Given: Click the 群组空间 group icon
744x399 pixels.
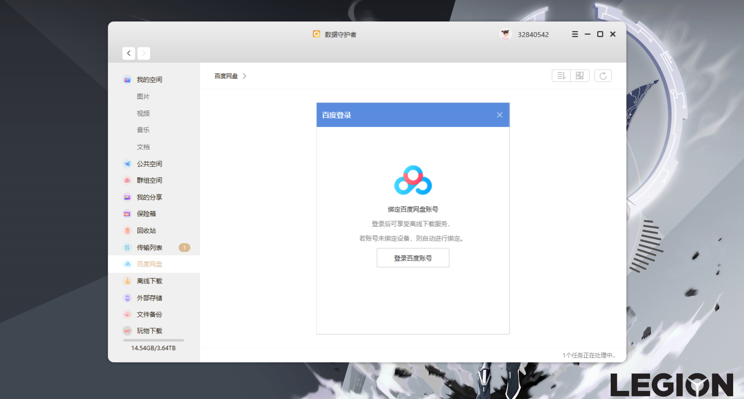Looking at the screenshot, I should point(127,181).
